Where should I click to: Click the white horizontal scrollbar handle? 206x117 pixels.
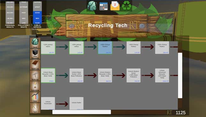click(81, 112)
